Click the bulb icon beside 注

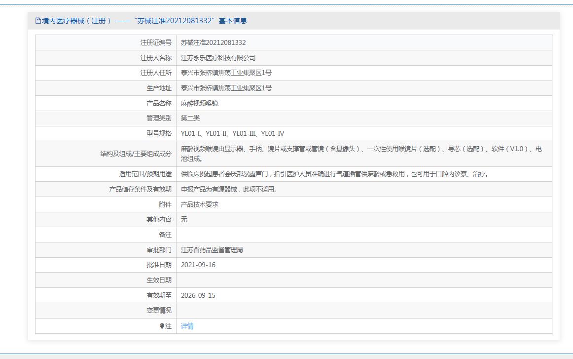162,326
